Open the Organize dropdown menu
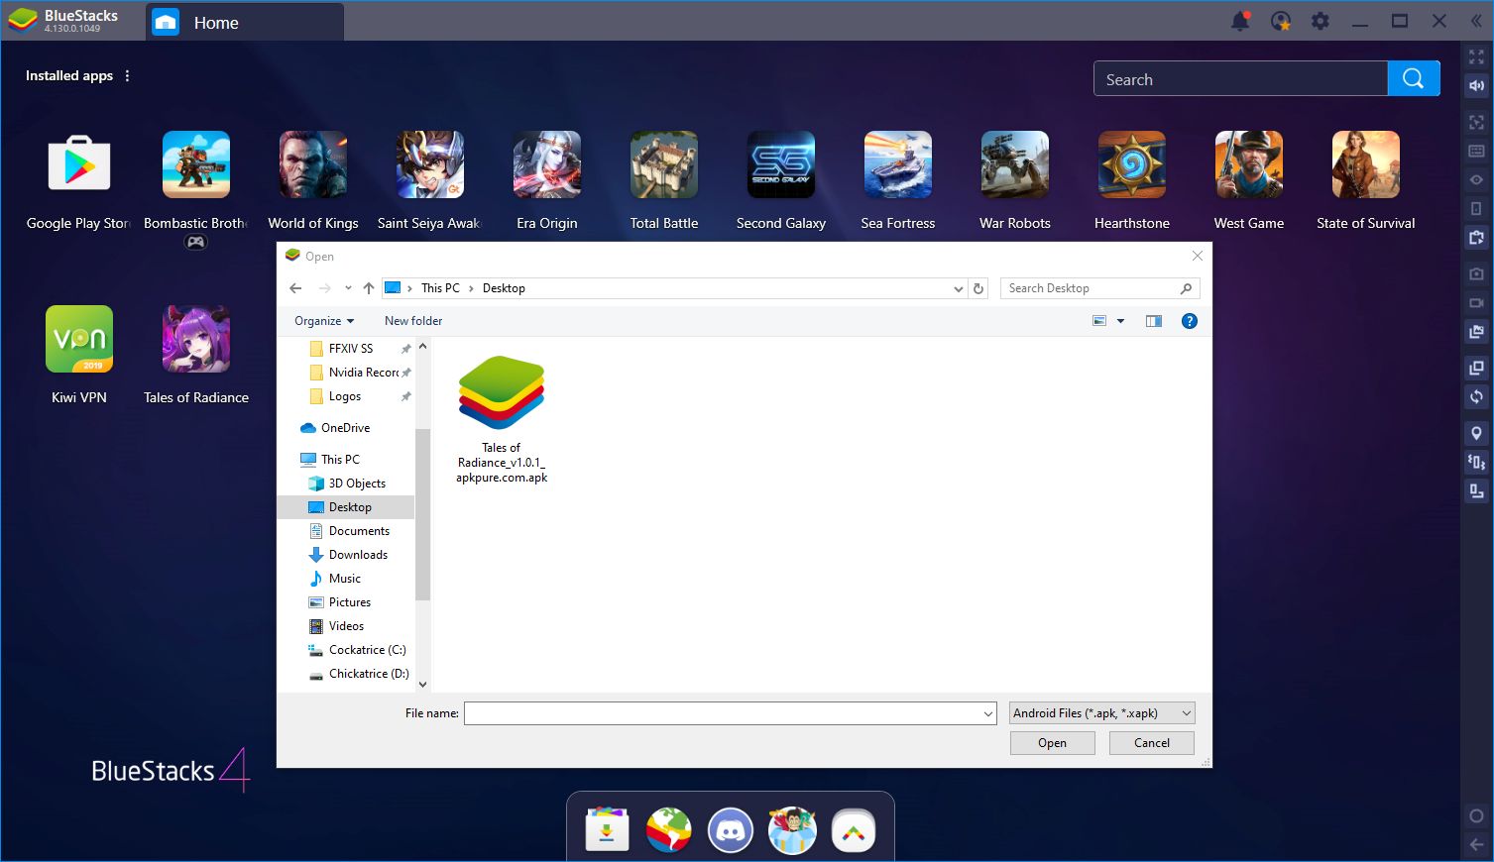 [324, 321]
